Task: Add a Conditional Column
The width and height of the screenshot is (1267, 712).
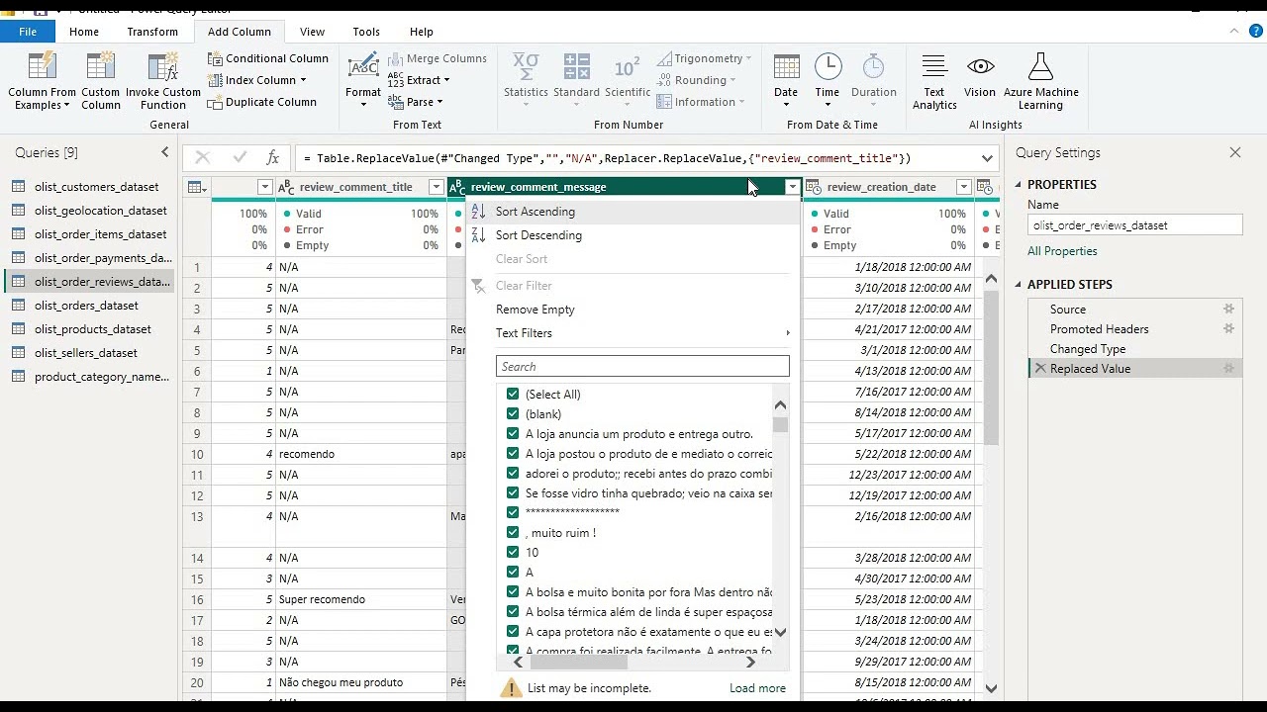Action: [268, 58]
